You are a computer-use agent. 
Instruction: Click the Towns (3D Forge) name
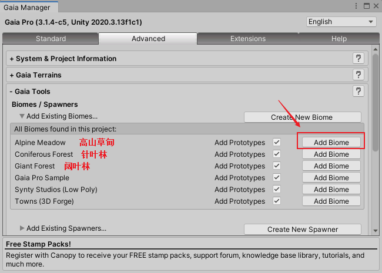click(44, 201)
